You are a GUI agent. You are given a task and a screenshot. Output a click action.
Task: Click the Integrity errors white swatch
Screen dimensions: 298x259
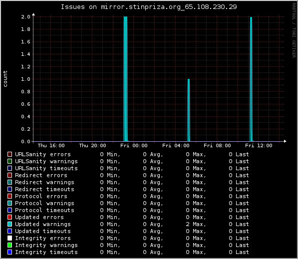click(9, 238)
